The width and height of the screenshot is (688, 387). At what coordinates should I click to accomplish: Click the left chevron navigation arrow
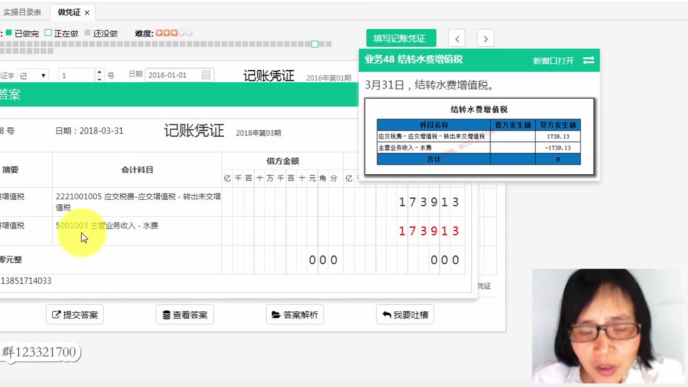457,38
